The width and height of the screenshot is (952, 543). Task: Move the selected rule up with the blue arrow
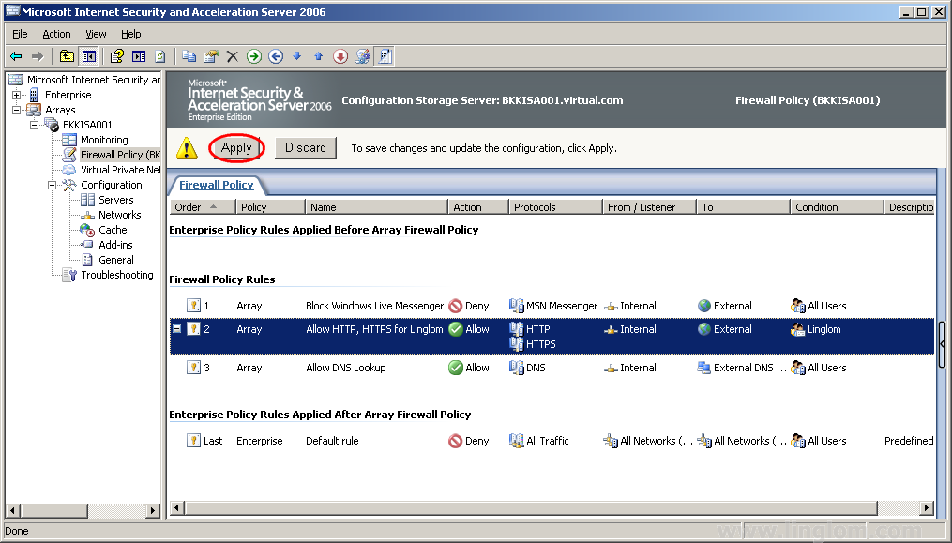click(319, 56)
